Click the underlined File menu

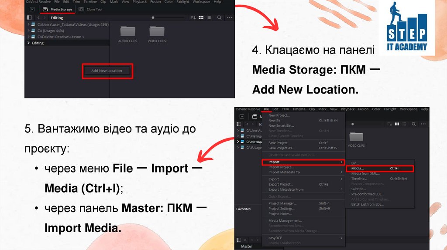[266, 109]
